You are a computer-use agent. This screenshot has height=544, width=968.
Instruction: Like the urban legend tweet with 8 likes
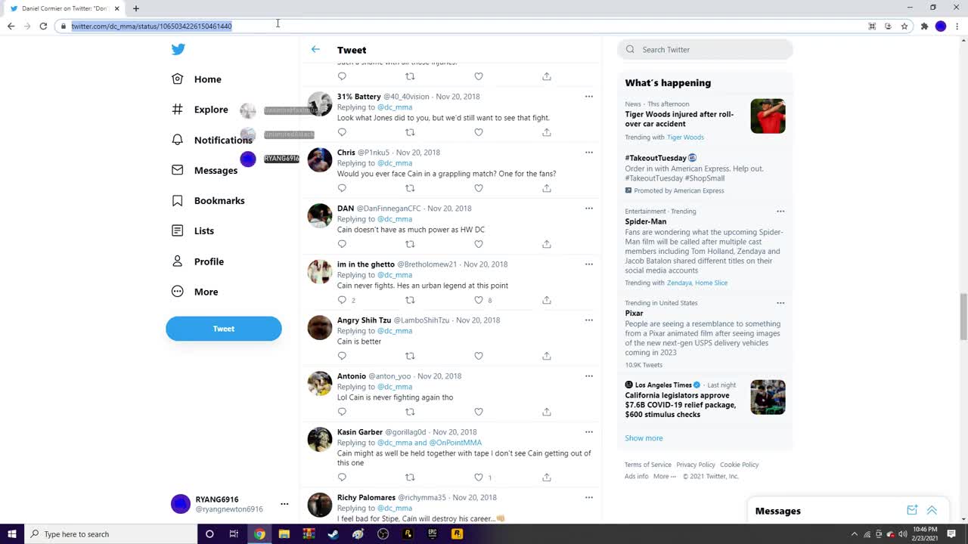[478, 300]
